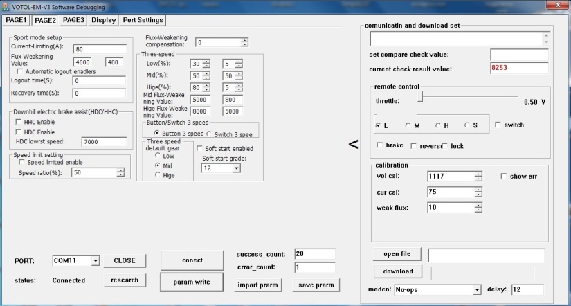
Task: Increase vol cal with spinner up arrow
Action: click(478, 174)
